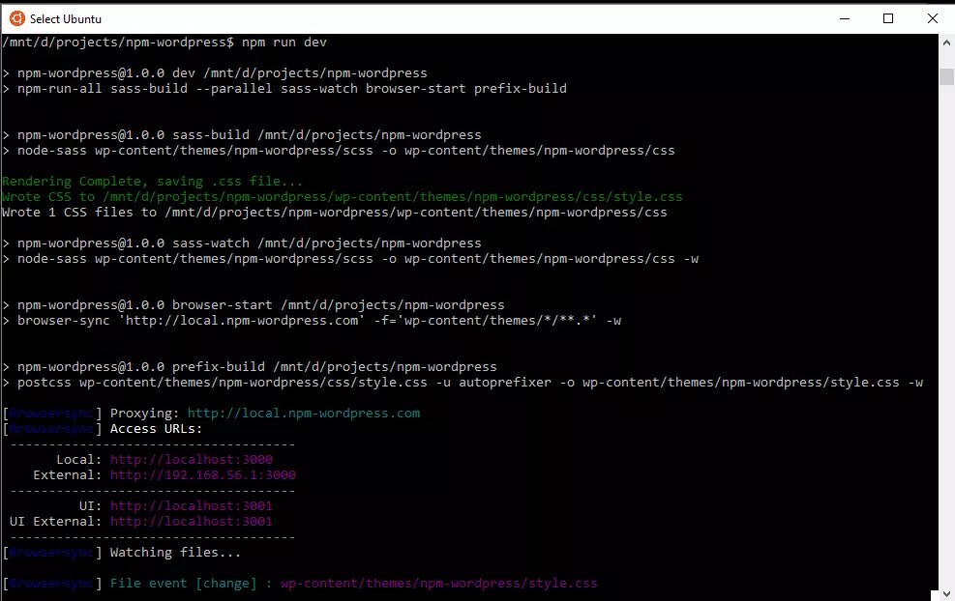
Task: Click the 'Wrote CSS to' green line
Action: [x=343, y=196]
